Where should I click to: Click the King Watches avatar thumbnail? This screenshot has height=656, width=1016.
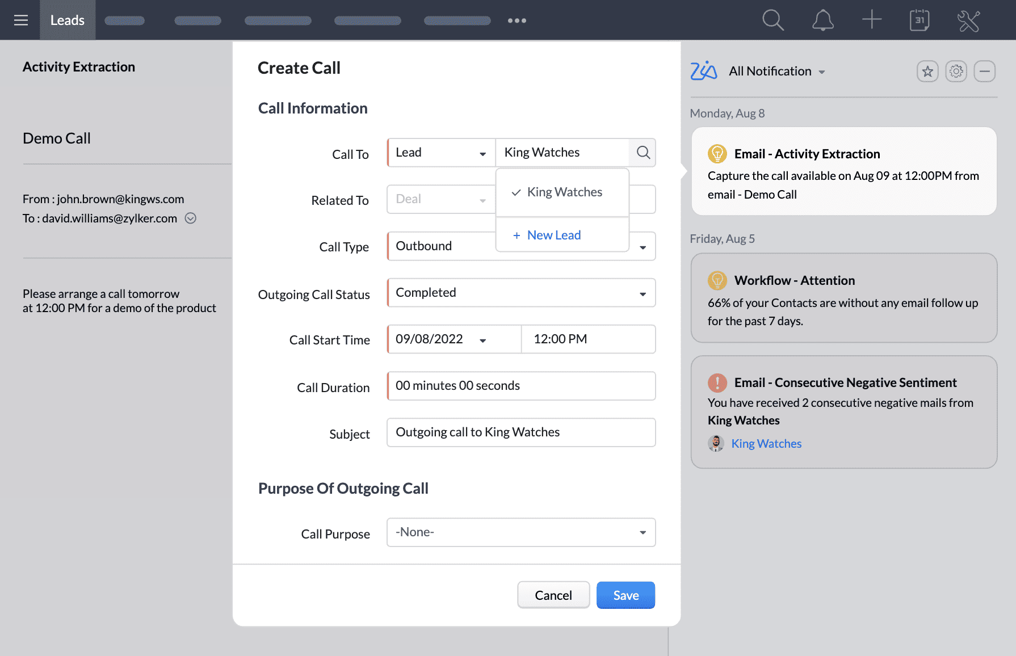tap(716, 443)
